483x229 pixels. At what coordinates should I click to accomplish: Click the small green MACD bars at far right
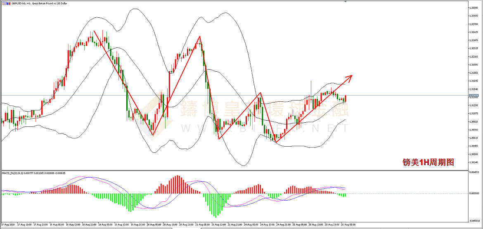[x=342, y=195]
